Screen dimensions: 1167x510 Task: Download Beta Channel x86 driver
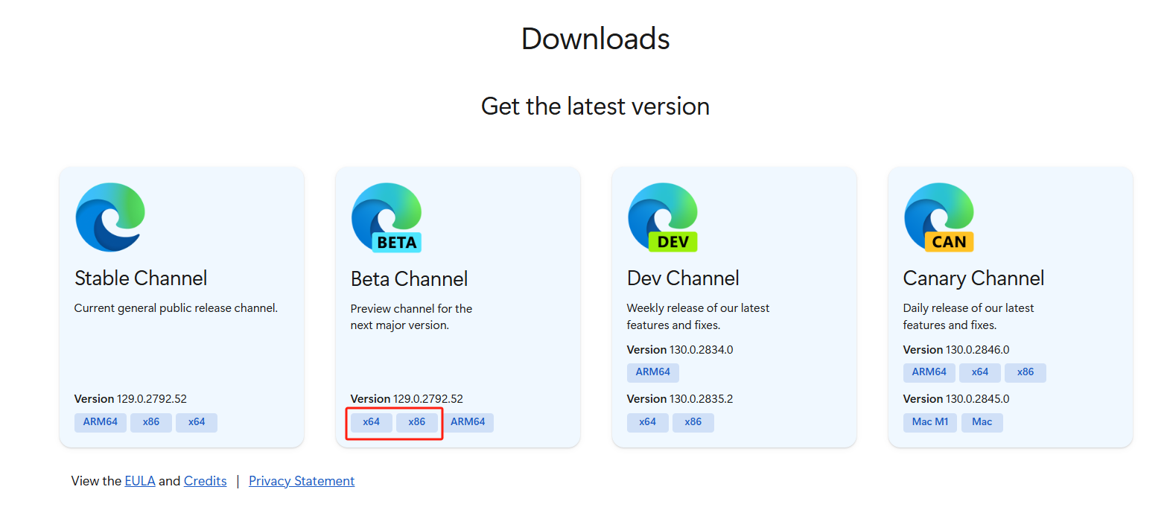[417, 422]
